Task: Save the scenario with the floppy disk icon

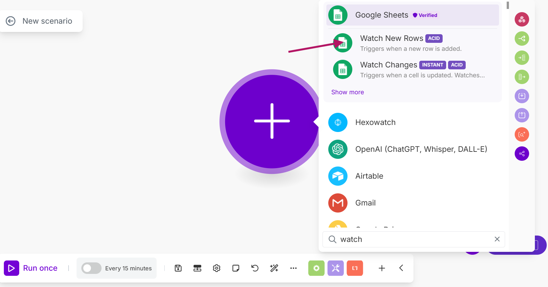Action: point(178,268)
